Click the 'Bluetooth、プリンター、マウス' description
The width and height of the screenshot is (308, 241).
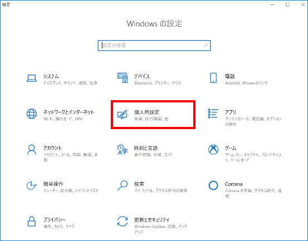158,83
